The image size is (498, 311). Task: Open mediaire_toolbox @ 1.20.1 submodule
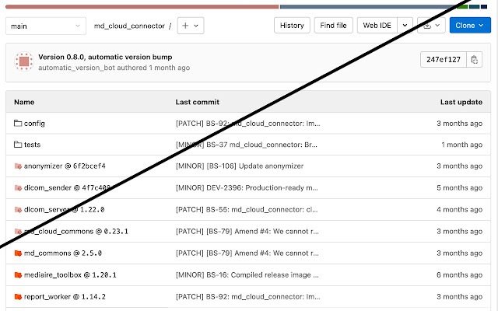pyautogui.click(x=70, y=274)
